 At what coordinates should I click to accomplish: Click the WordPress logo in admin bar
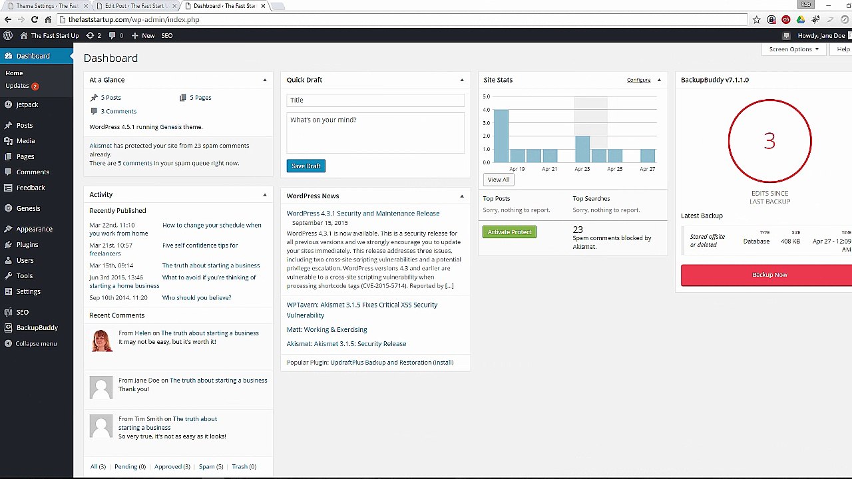[x=7, y=35]
